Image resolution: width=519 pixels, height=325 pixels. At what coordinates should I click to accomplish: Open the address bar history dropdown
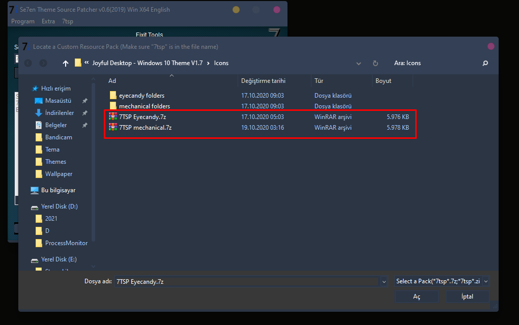point(359,64)
